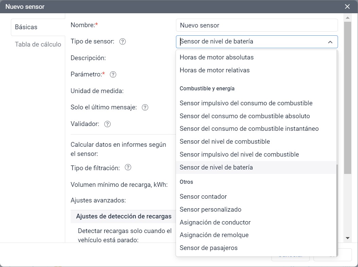Screen dimensions: 358x267
Task: Click help icon beside Solo el último mensaje
Action: pyautogui.click(x=145, y=107)
